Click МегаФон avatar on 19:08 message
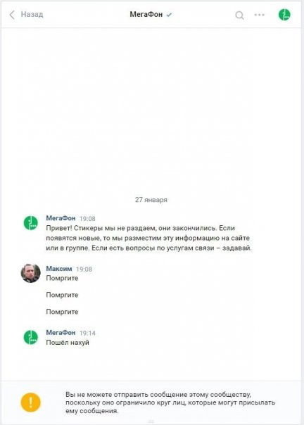The image size is (304, 425). point(31,223)
